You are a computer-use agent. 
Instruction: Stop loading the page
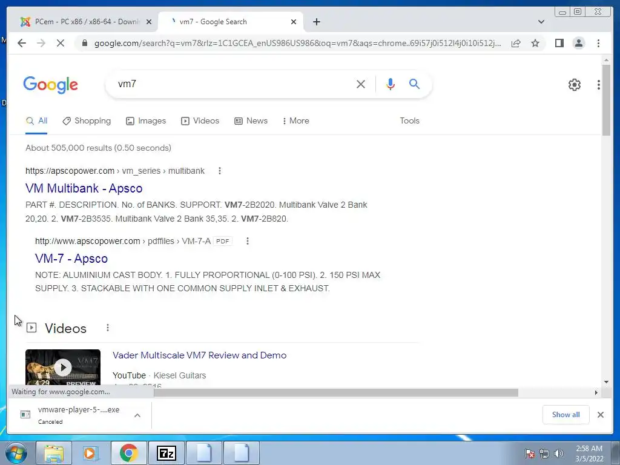[x=61, y=43]
